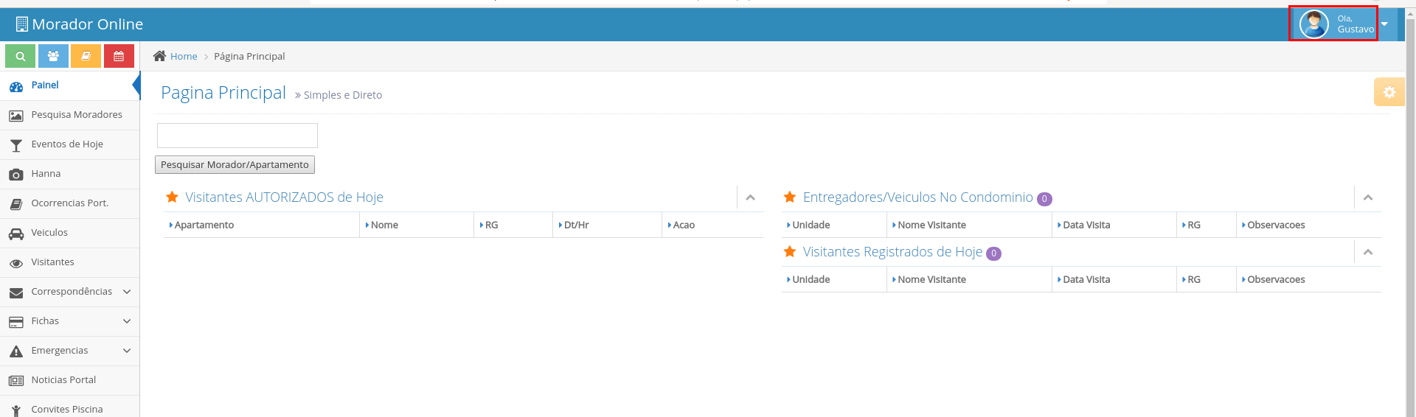Image resolution: width=1416 pixels, height=417 pixels.
Task: Open Ocorrencias Port. menu item
Action: coord(70,203)
